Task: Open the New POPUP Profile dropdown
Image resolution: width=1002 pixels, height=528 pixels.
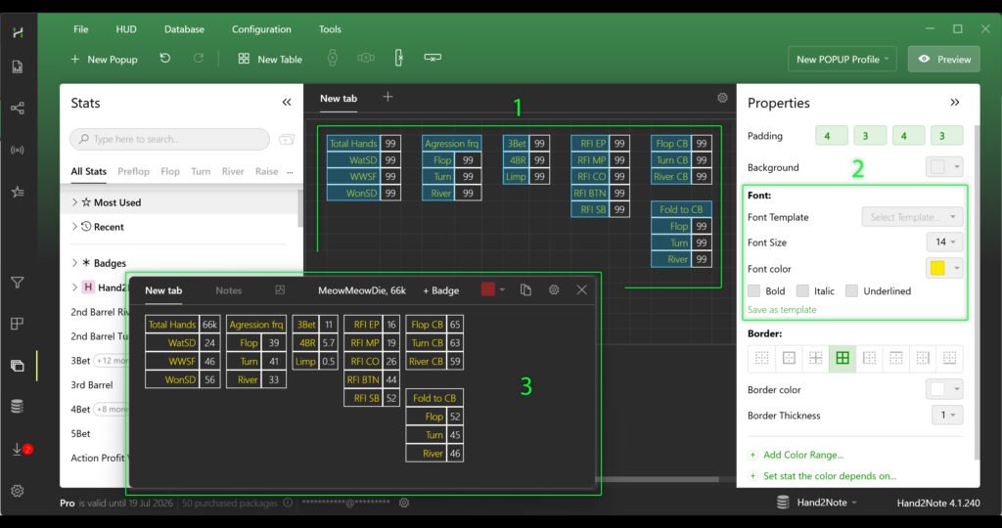Action: 844,59
